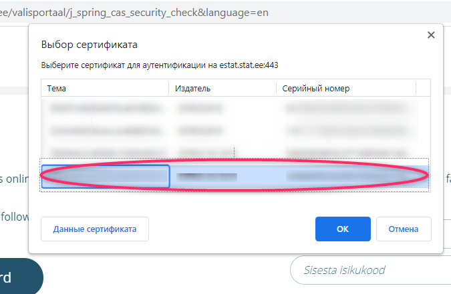Close the certificate selection dialog
The height and width of the screenshot is (294, 451).
(431, 35)
